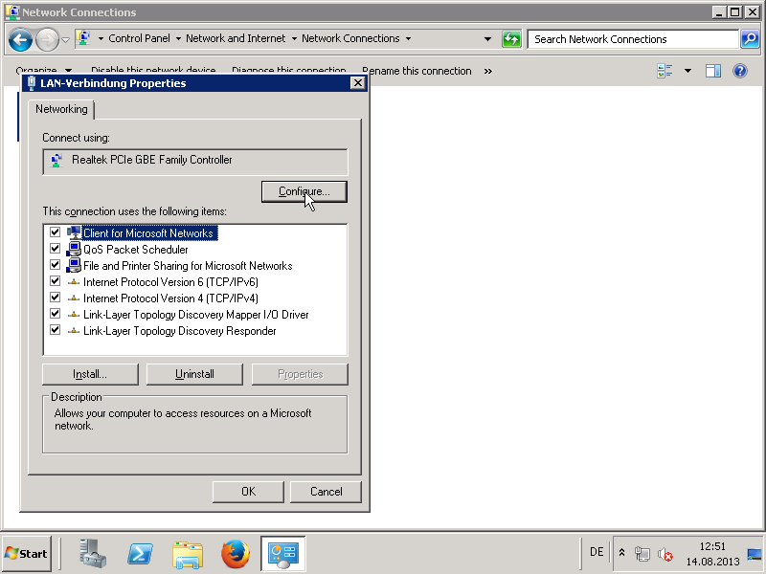Click the Uninstall button
Viewport: 766px width, 574px height.
[194, 374]
